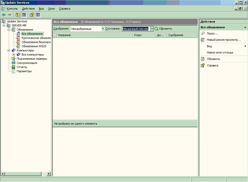Collapse the Компьютеры tree node
The width and height of the screenshot is (248, 182).
(9, 50)
